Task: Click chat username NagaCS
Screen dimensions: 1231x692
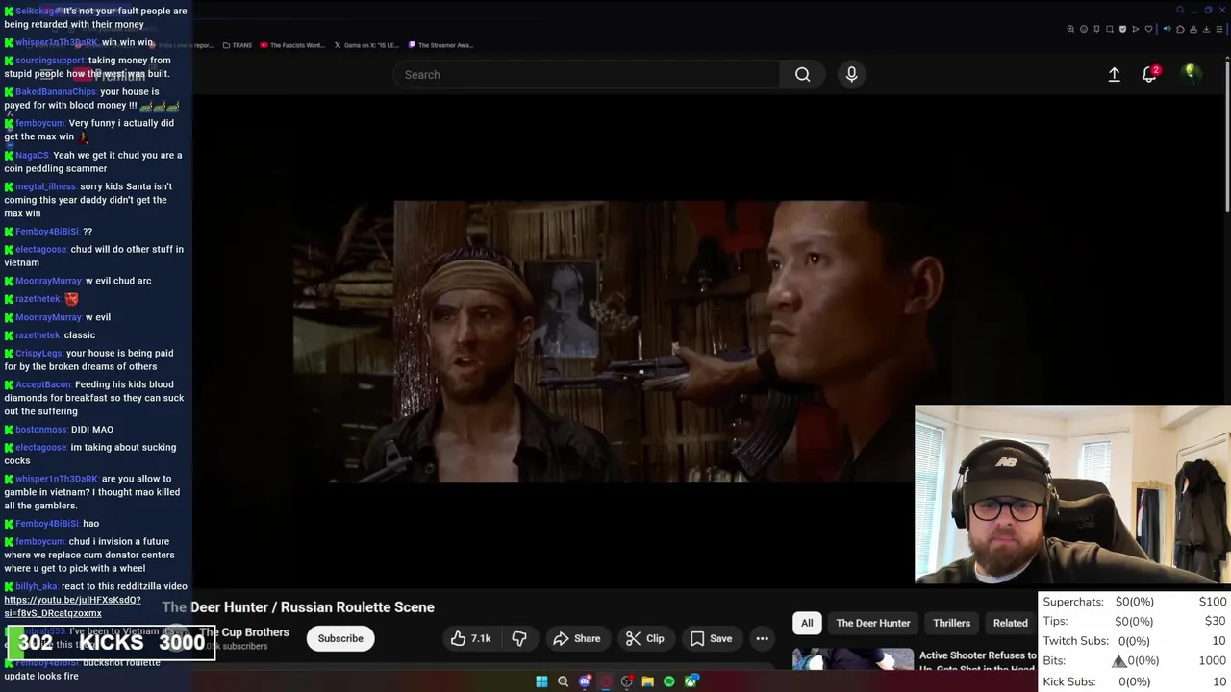Action: tap(32, 156)
